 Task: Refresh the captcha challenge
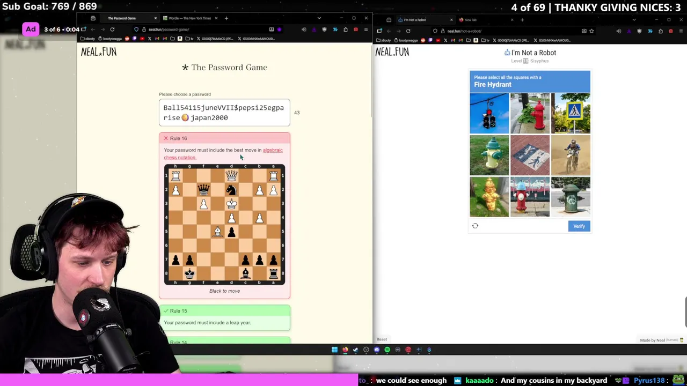475,226
